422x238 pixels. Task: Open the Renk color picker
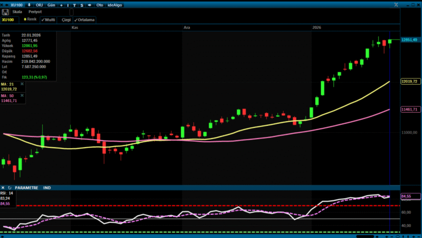click(30, 20)
